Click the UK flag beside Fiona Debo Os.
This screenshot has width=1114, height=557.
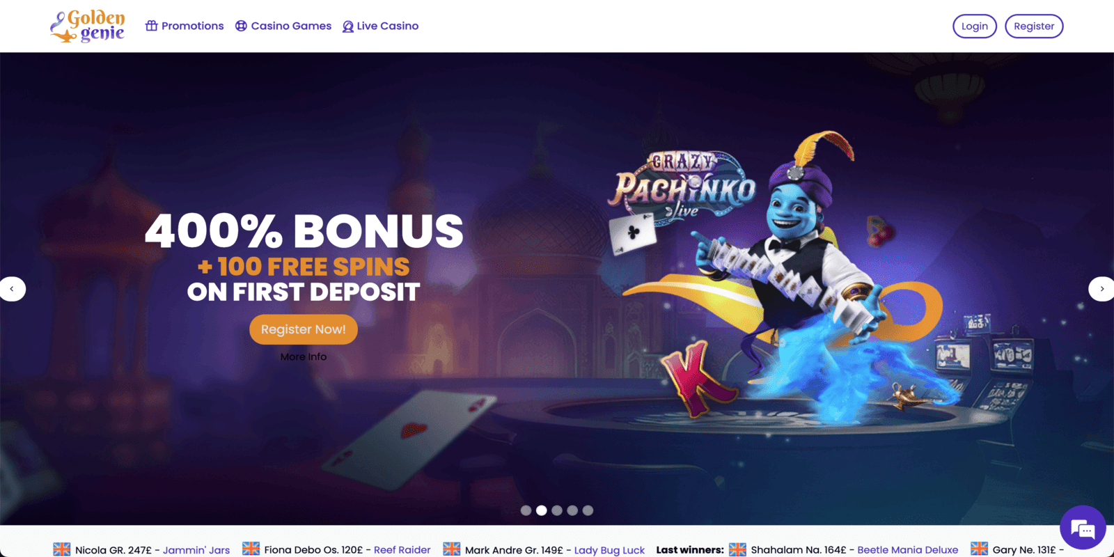tap(251, 549)
